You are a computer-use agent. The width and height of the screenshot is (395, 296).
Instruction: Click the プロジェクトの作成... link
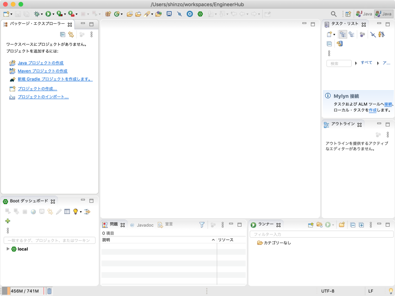(x=37, y=89)
